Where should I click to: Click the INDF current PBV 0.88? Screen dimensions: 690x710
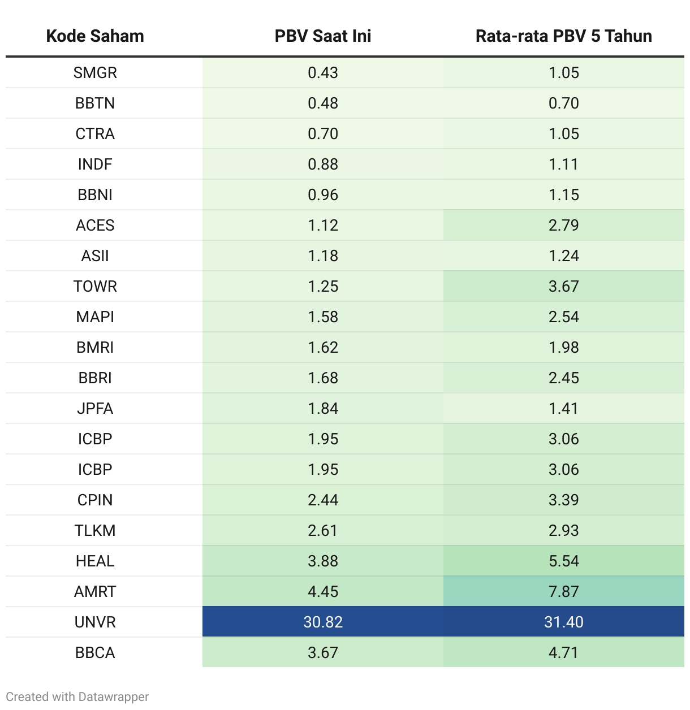click(x=322, y=164)
